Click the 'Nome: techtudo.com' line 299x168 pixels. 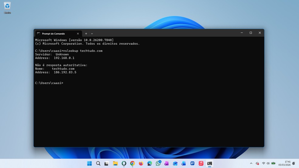tap(55, 69)
